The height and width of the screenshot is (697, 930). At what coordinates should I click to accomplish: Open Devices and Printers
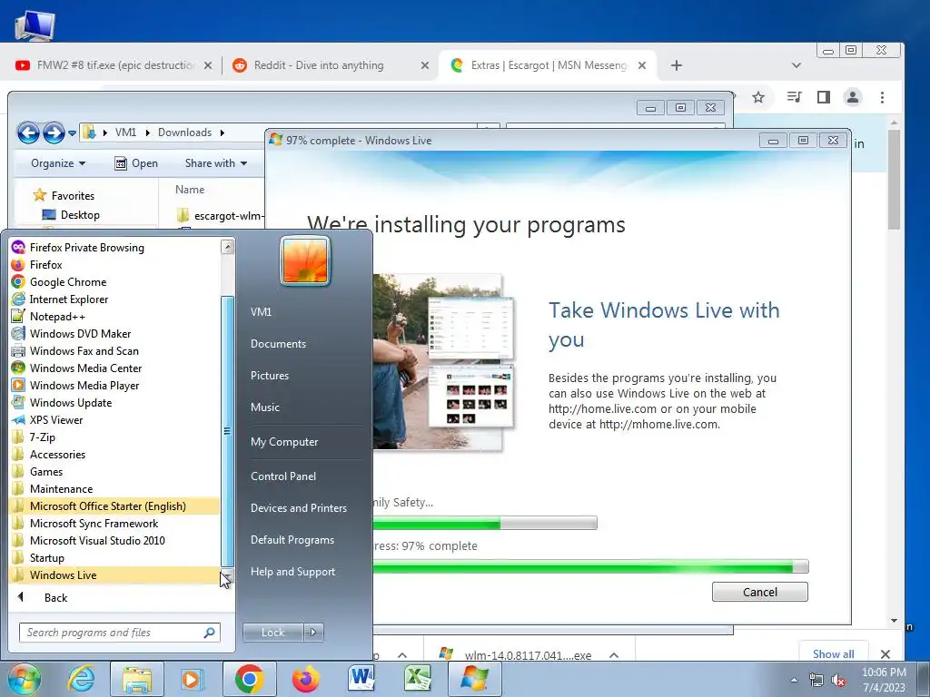[x=298, y=508]
